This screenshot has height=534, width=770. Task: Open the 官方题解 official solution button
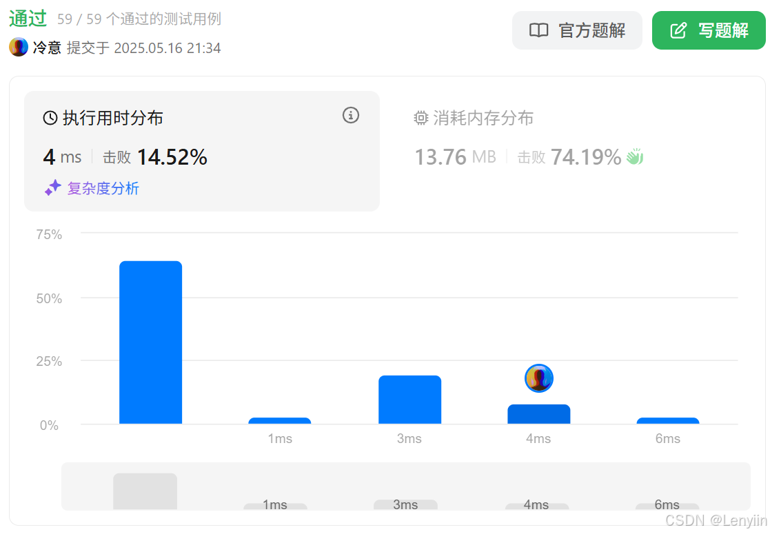(577, 30)
